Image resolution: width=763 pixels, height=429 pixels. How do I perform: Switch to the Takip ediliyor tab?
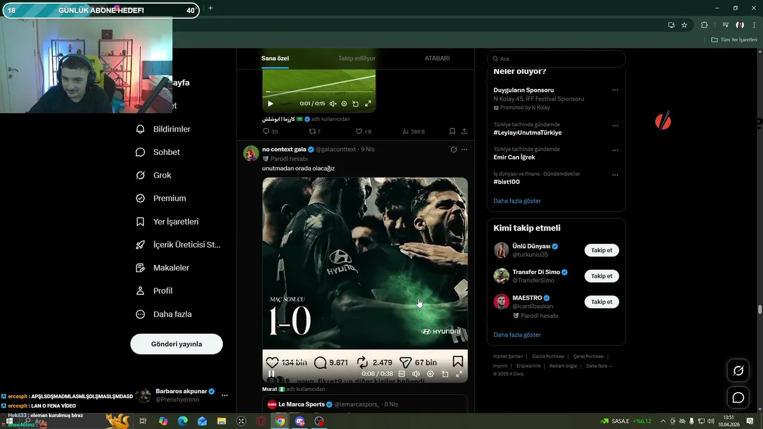(356, 58)
